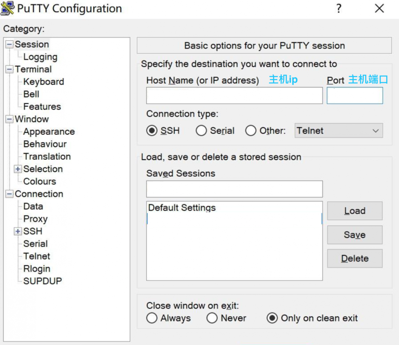399x345 pixels.
Task: Click the Host Name input field
Action: (234, 96)
